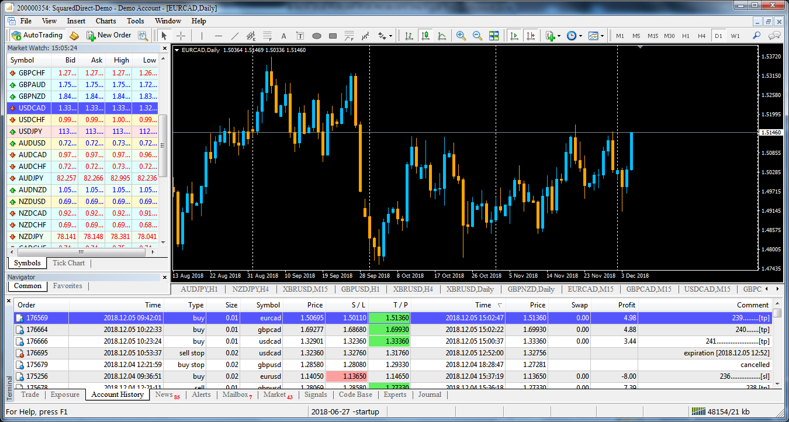Toggle chart auto scroll
Image resolution: width=789 pixels, height=422 pixels.
[x=514, y=36]
